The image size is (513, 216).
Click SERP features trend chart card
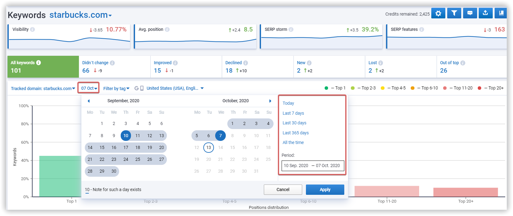pos(447,36)
